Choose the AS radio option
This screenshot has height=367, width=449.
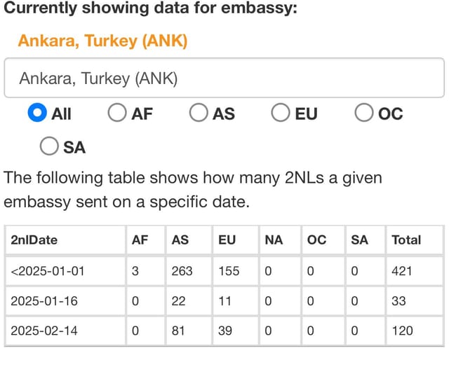click(x=199, y=113)
